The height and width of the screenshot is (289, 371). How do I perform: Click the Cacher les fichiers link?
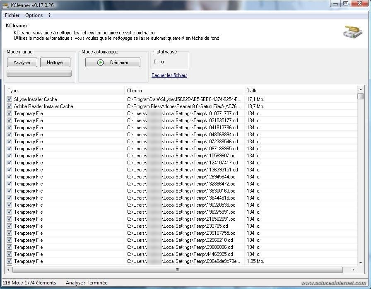(x=169, y=75)
